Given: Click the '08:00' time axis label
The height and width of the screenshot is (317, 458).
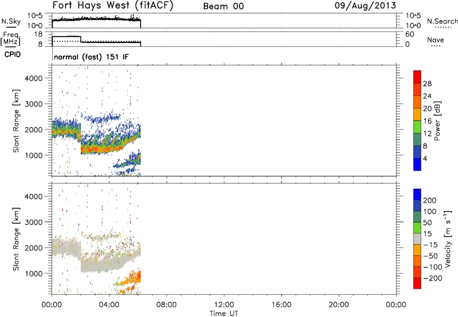Looking at the screenshot, I should coord(166,305).
